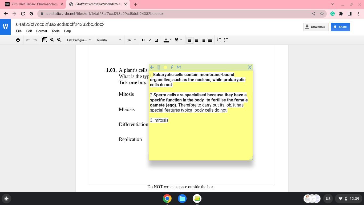Click the blue Share button
This screenshot has width=364, height=205.
[340, 27]
